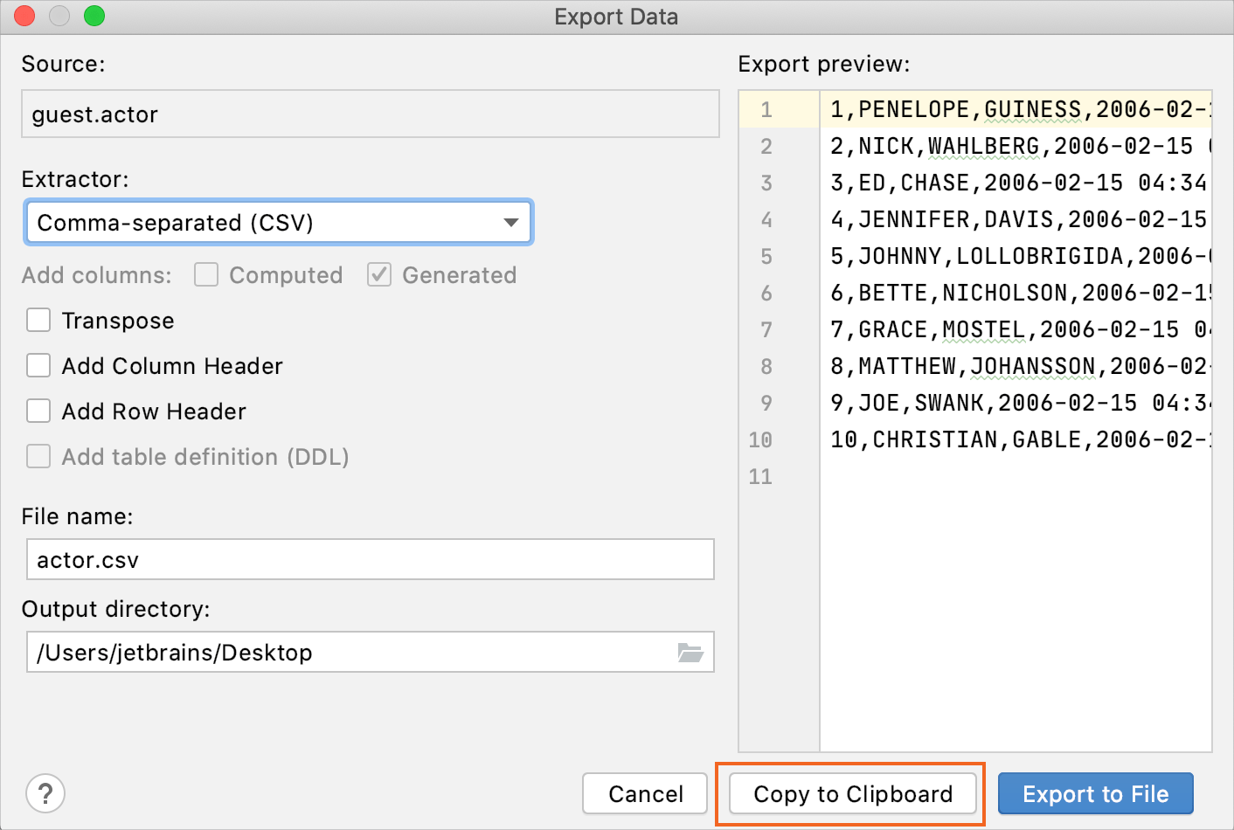The height and width of the screenshot is (830, 1234).
Task: Click the Transpose label text
Action: [118, 321]
